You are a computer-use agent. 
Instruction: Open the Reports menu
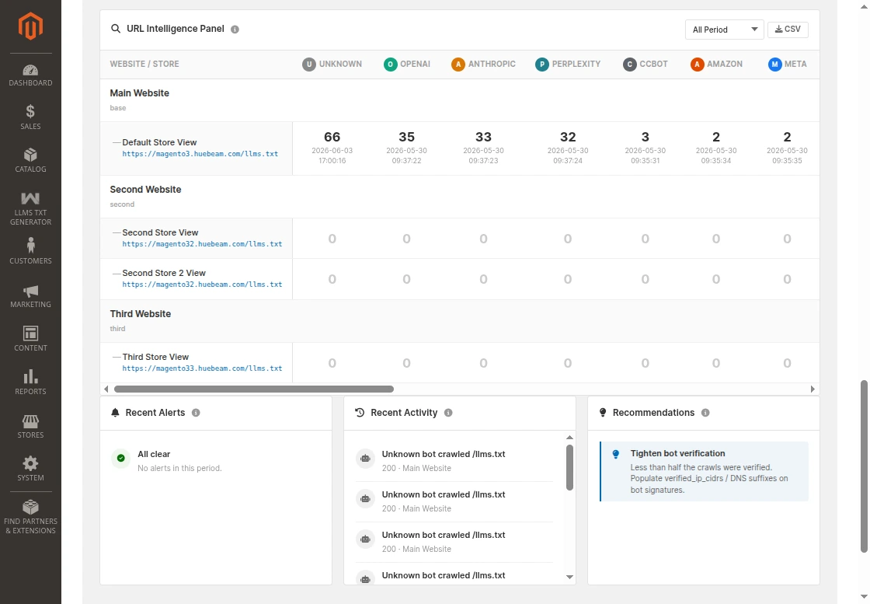pos(30,382)
